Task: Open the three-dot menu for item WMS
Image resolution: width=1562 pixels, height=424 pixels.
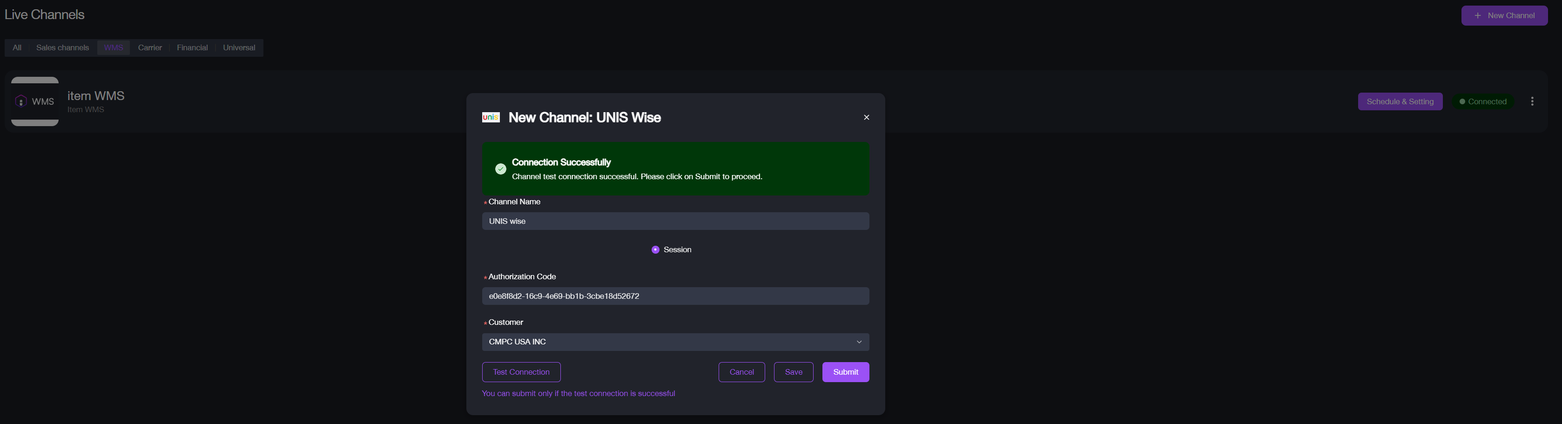Action: point(1532,102)
